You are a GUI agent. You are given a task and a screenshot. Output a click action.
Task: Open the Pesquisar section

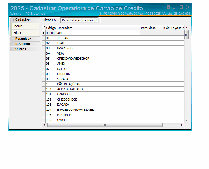click(25, 39)
